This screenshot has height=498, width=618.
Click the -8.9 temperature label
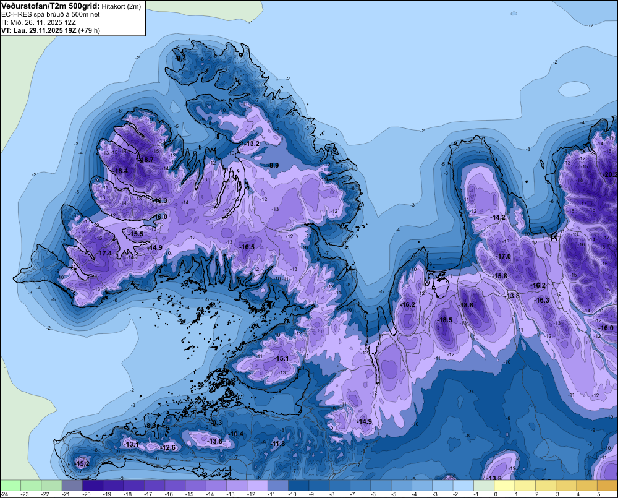(273, 165)
